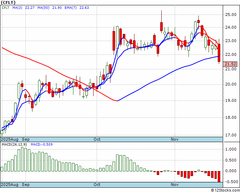Click the 0.500 MACD axis label

[232, 160]
